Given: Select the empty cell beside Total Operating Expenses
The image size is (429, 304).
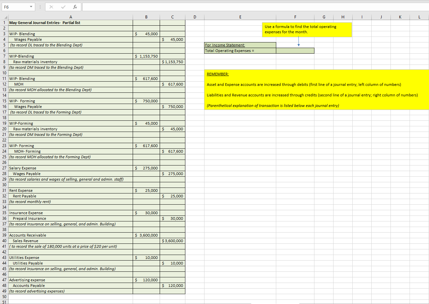Looking at the screenshot, I should [295, 50].
